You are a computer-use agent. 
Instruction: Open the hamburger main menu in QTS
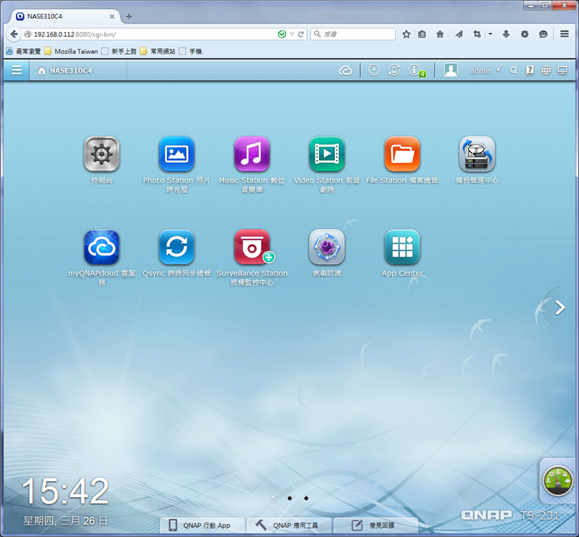click(17, 70)
